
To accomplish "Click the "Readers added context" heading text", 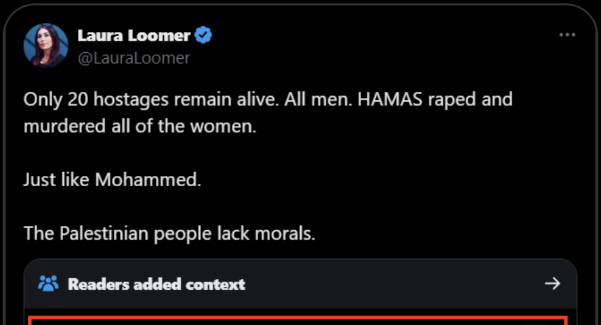I will point(157,284).
